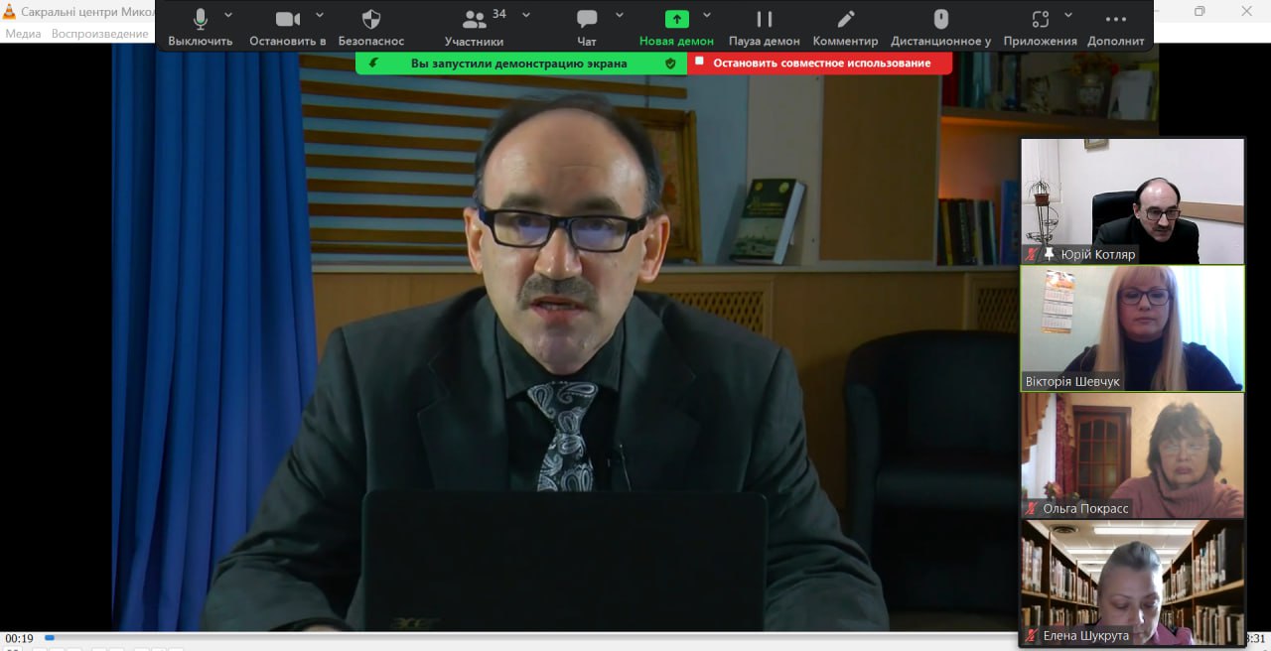
Task: Select Юрій Котляр's video thumbnail
Action: [x=1132, y=200]
